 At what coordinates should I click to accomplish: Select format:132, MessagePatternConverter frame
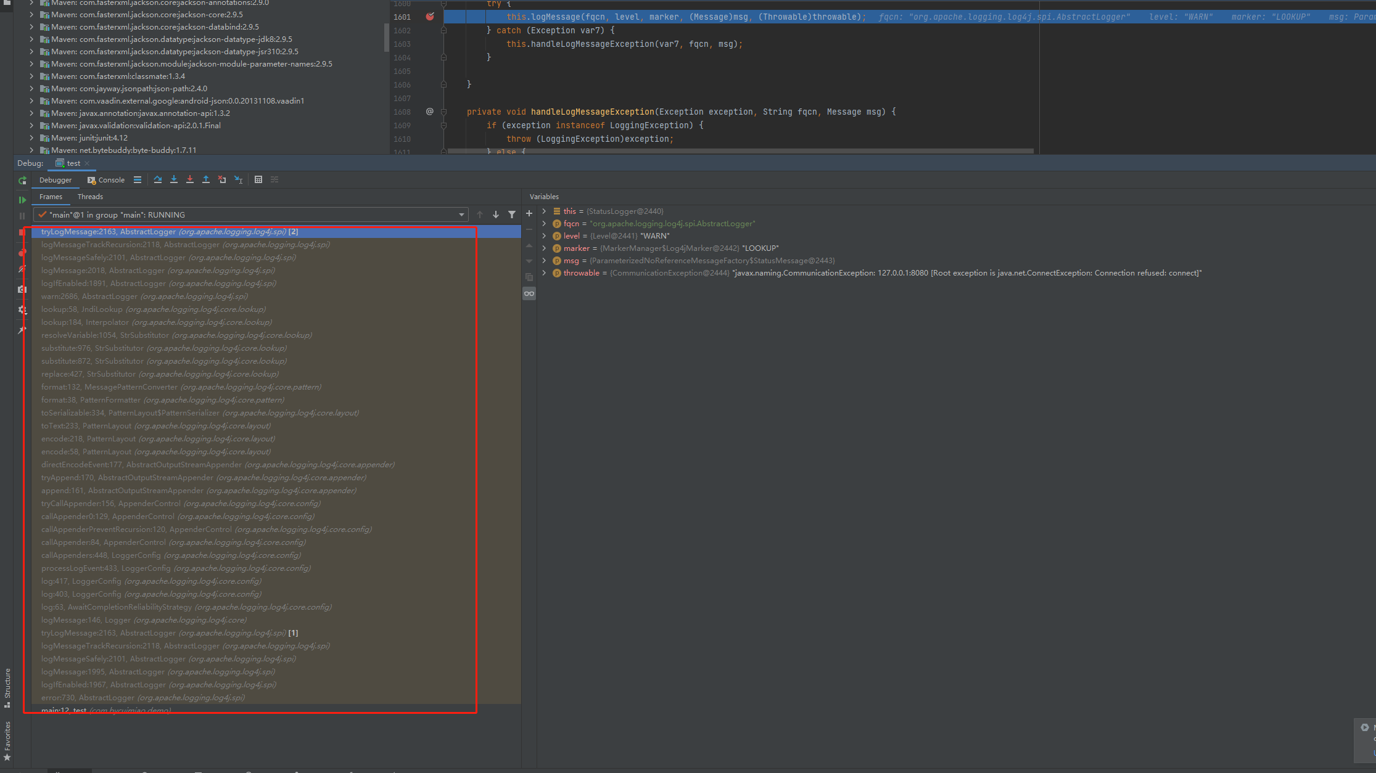pos(276,387)
